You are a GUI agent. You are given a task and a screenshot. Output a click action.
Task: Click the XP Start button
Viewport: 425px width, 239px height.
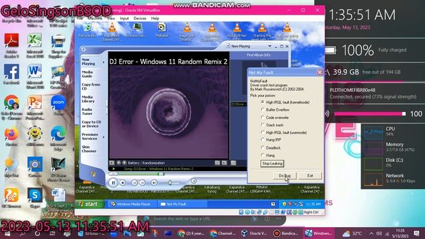point(89,204)
